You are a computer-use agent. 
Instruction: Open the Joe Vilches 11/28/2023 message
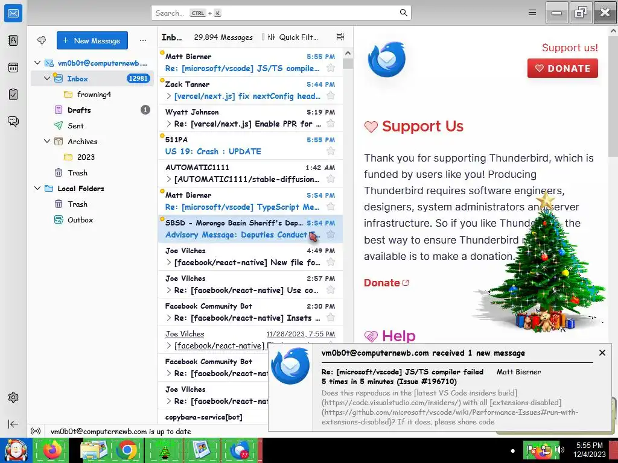[250, 339]
